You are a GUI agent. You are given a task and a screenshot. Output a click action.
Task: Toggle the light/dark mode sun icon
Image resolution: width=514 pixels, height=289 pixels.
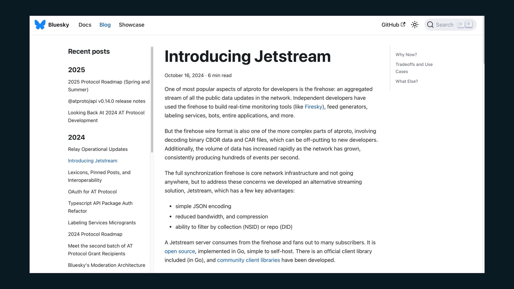pos(415,25)
